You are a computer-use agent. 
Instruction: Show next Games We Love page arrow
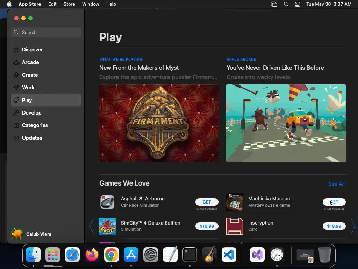coord(353,226)
